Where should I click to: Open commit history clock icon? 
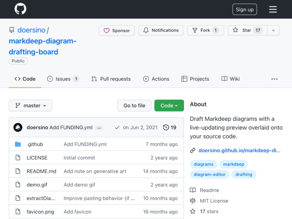tap(166, 127)
